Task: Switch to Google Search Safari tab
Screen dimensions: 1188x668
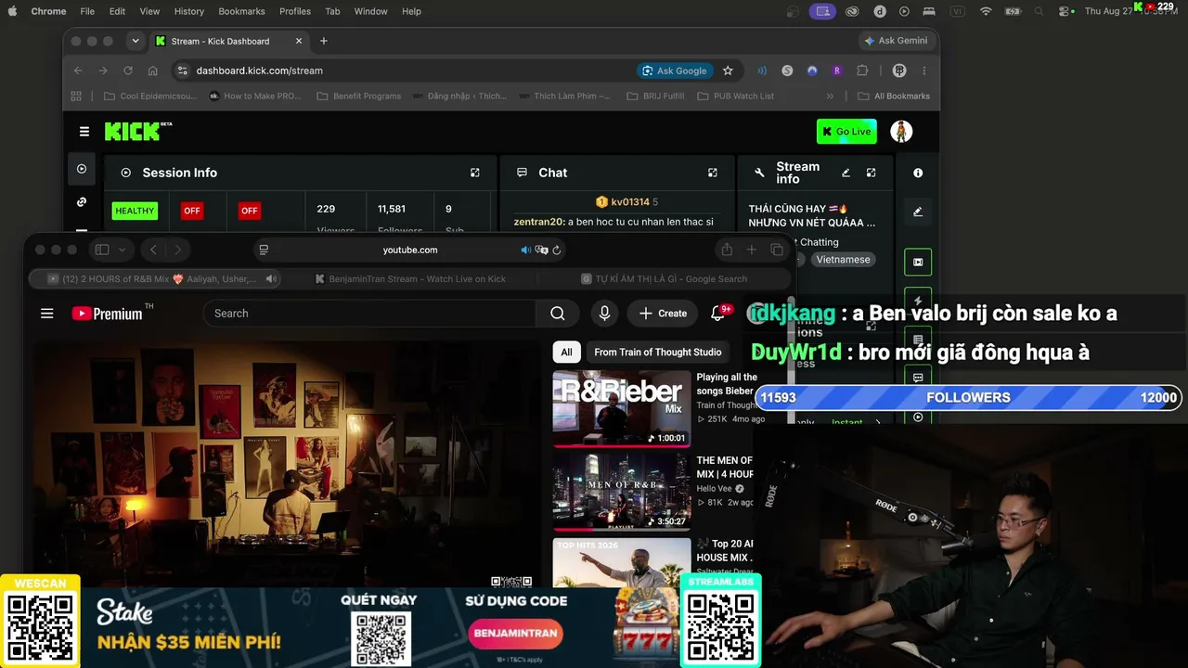Action: (x=663, y=278)
